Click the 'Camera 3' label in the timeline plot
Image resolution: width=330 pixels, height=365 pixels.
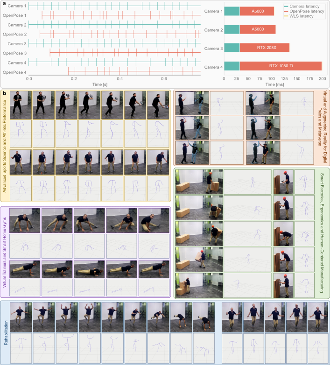point(17,44)
